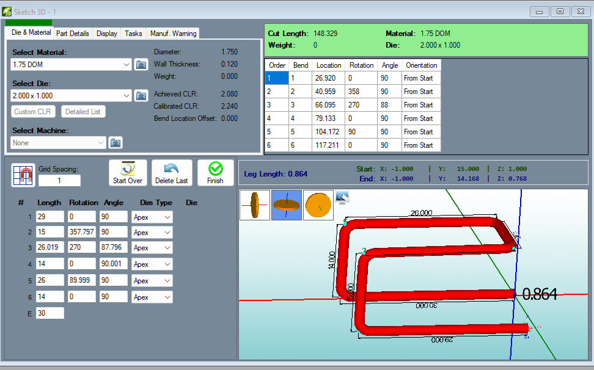Screen dimensions: 594x370
Task: Click Start Over button
Action: (x=128, y=173)
